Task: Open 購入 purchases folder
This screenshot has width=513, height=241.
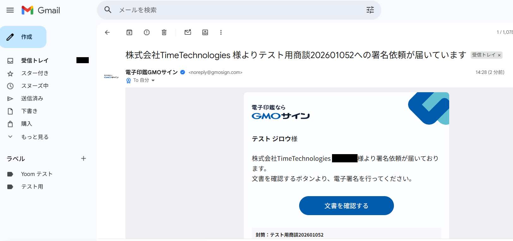Action: tap(27, 124)
